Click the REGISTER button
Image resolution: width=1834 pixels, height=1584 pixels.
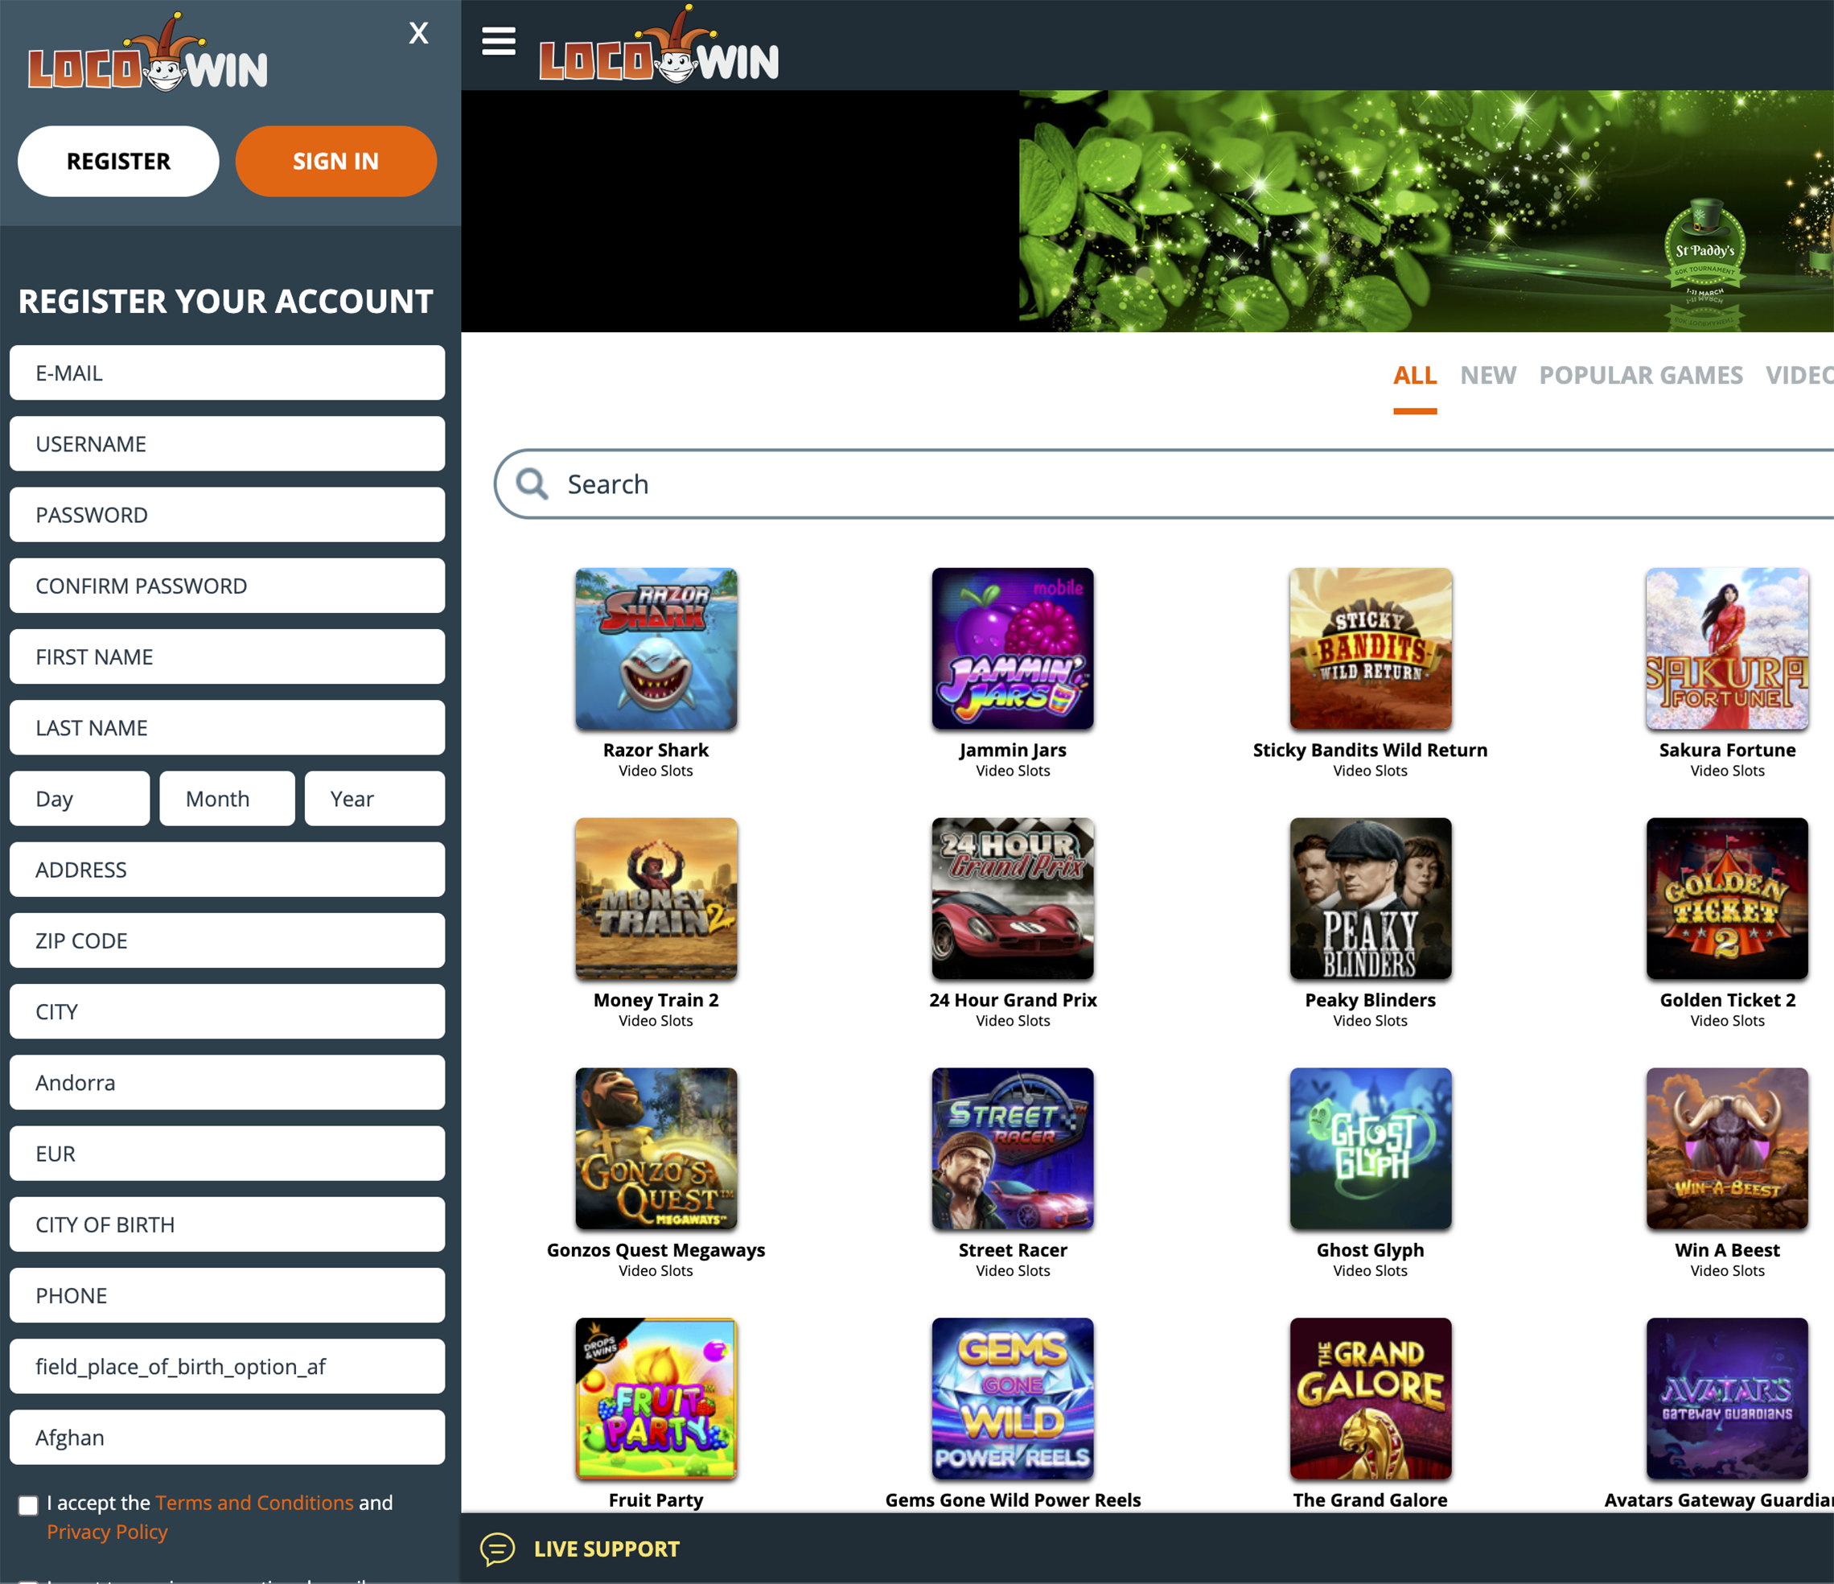(118, 161)
